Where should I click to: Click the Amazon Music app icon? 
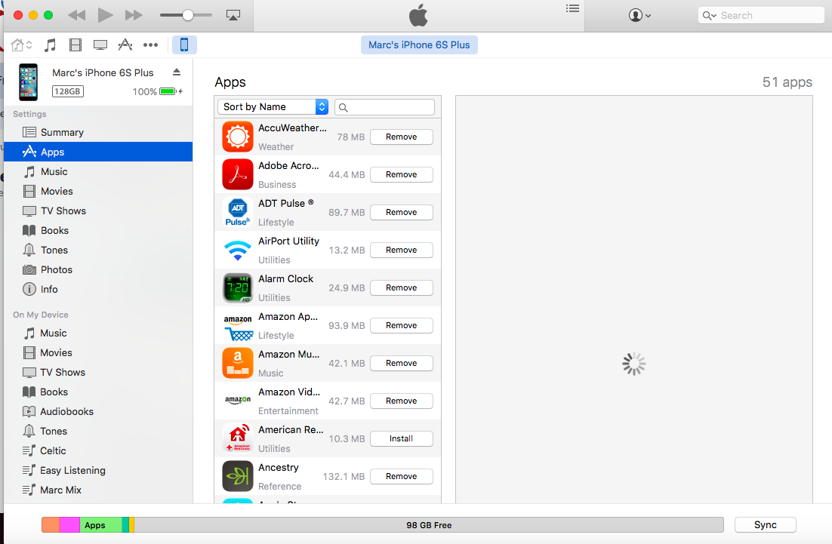click(x=238, y=363)
